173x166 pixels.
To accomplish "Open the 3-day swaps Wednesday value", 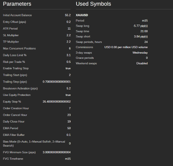I will pyautogui.click(x=140, y=53).
